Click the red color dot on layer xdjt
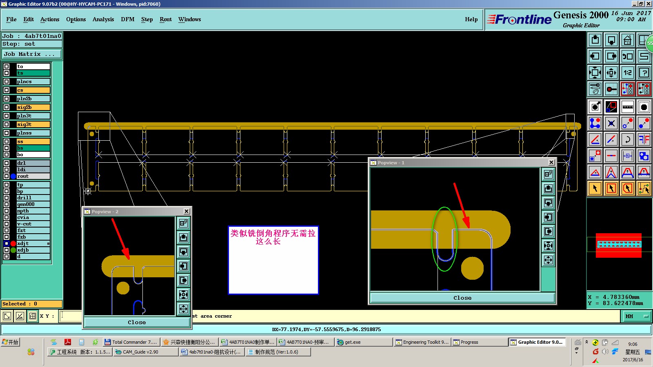The height and width of the screenshot is (367, 653). pyautogui.click(x=13, y=243)
